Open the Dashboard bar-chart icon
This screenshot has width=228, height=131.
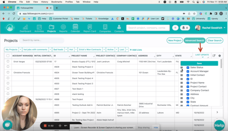click(25, 27)
